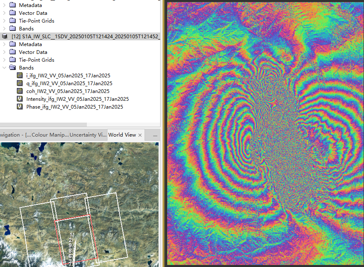Click the product [12] database icon
This screenshot has width=364, height=267.
pos(5,36)
